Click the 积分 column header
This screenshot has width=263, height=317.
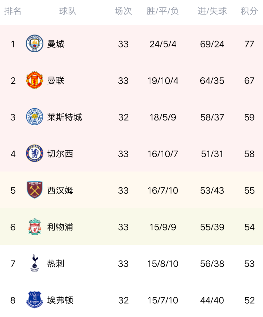[x=249, y=11]
